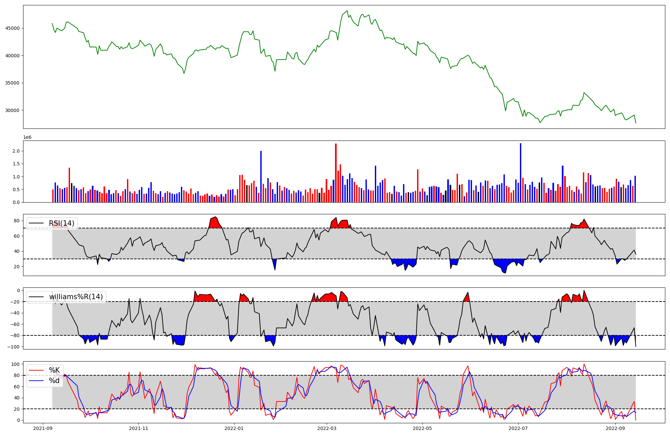
Task: Click the tallest red volume bar
Action: tap(336, 173)
